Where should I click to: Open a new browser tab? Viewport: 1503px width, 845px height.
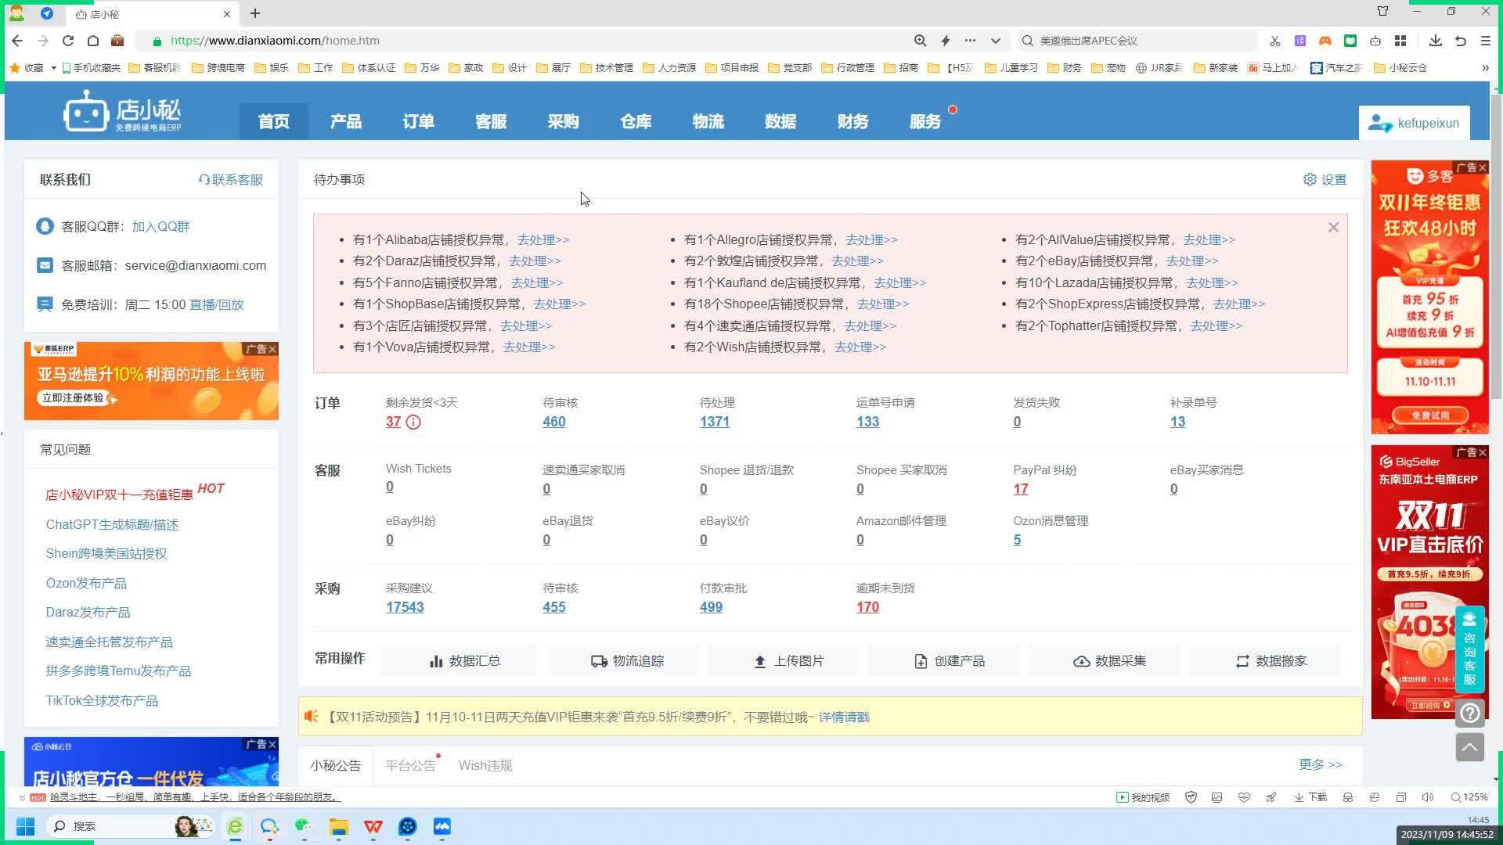coord(255,13)
